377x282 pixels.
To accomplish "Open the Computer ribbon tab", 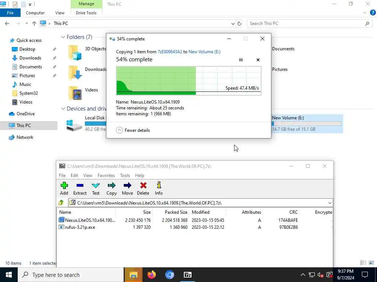I will pyautogui.click(x=35, y=13).
